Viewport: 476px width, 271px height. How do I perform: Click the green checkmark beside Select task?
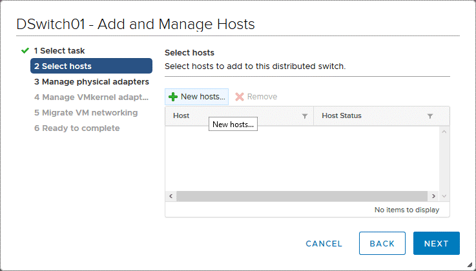[x=25, y=50]
